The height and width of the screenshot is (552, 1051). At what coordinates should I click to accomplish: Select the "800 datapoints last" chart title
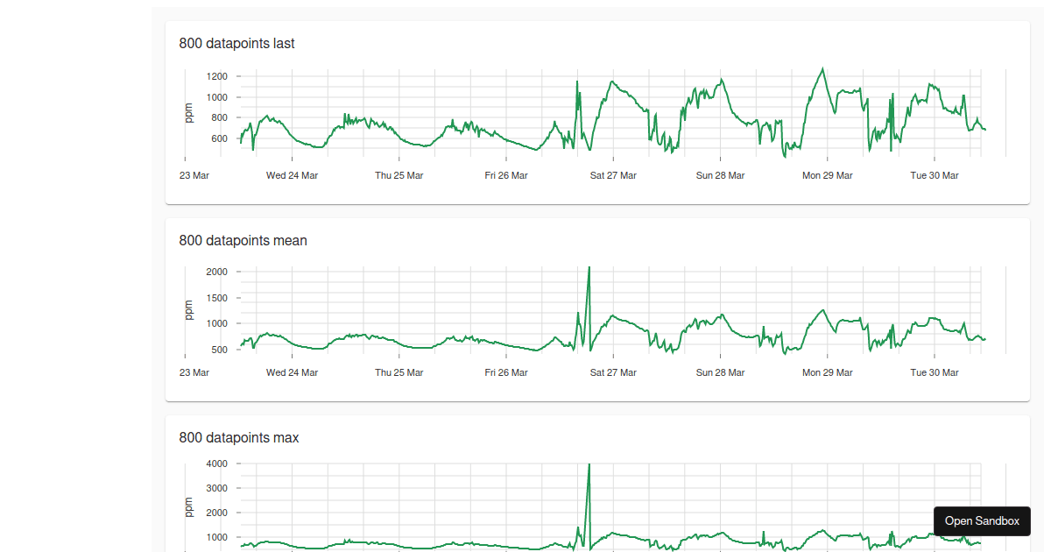(236, 43)
